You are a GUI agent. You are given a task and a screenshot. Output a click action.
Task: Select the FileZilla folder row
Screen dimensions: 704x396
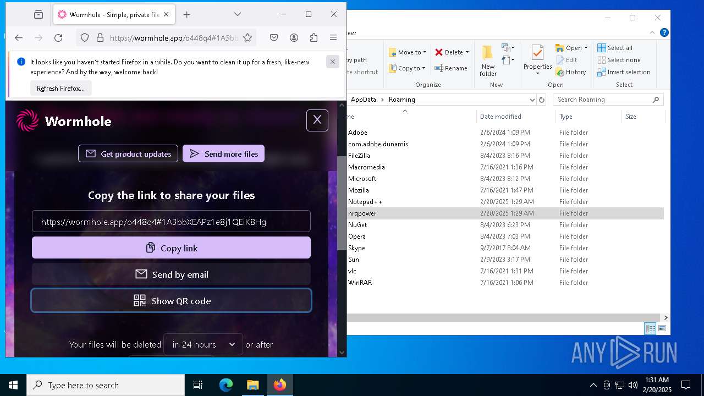505,156
